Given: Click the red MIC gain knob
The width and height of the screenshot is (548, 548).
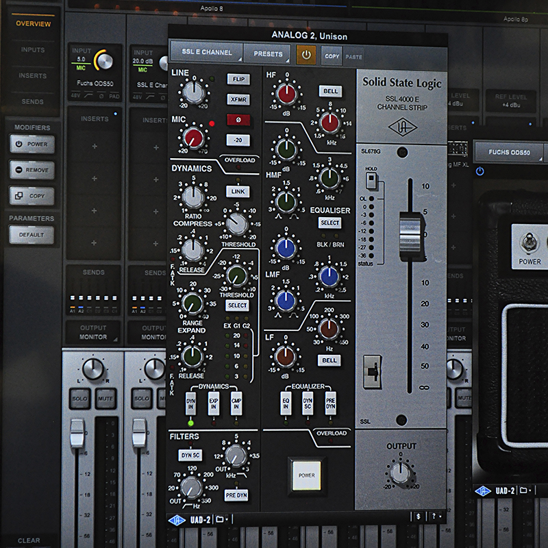Looking at the screenshot, I should (193, 138).
